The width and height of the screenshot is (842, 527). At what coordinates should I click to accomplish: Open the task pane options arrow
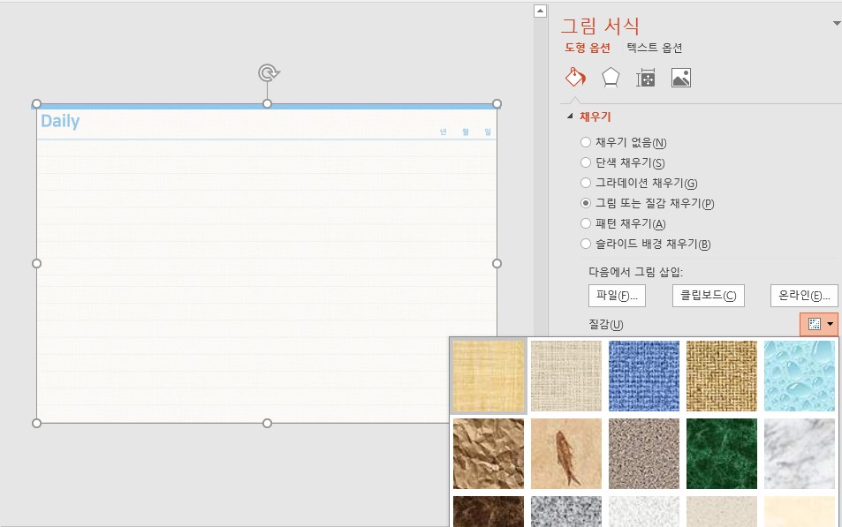point(837,23)
